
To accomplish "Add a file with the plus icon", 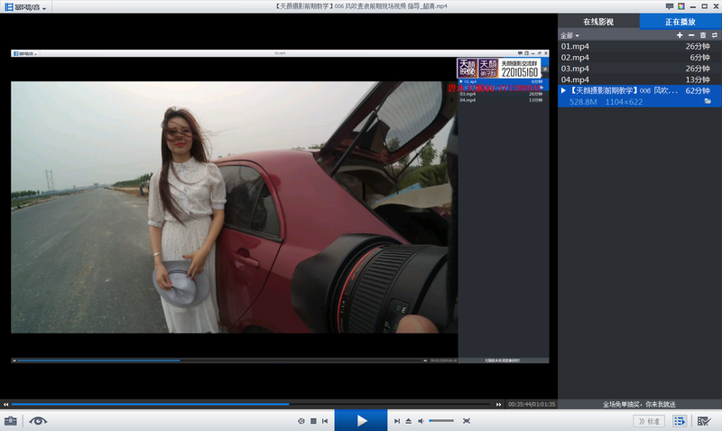I will 680,34.
